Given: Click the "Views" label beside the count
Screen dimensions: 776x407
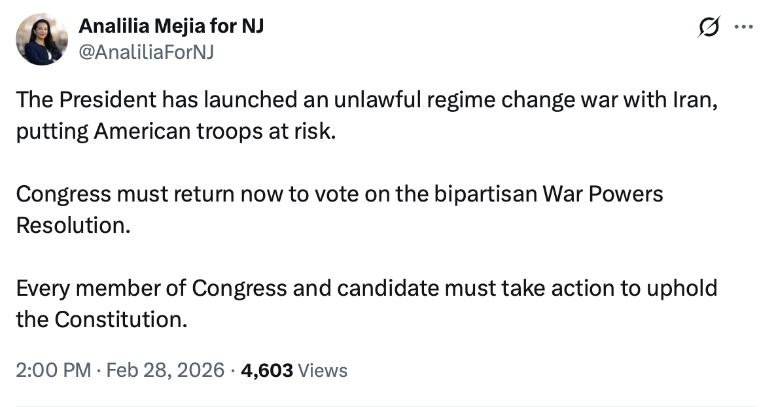Looking at the screenshot, I should pos(323,370).
